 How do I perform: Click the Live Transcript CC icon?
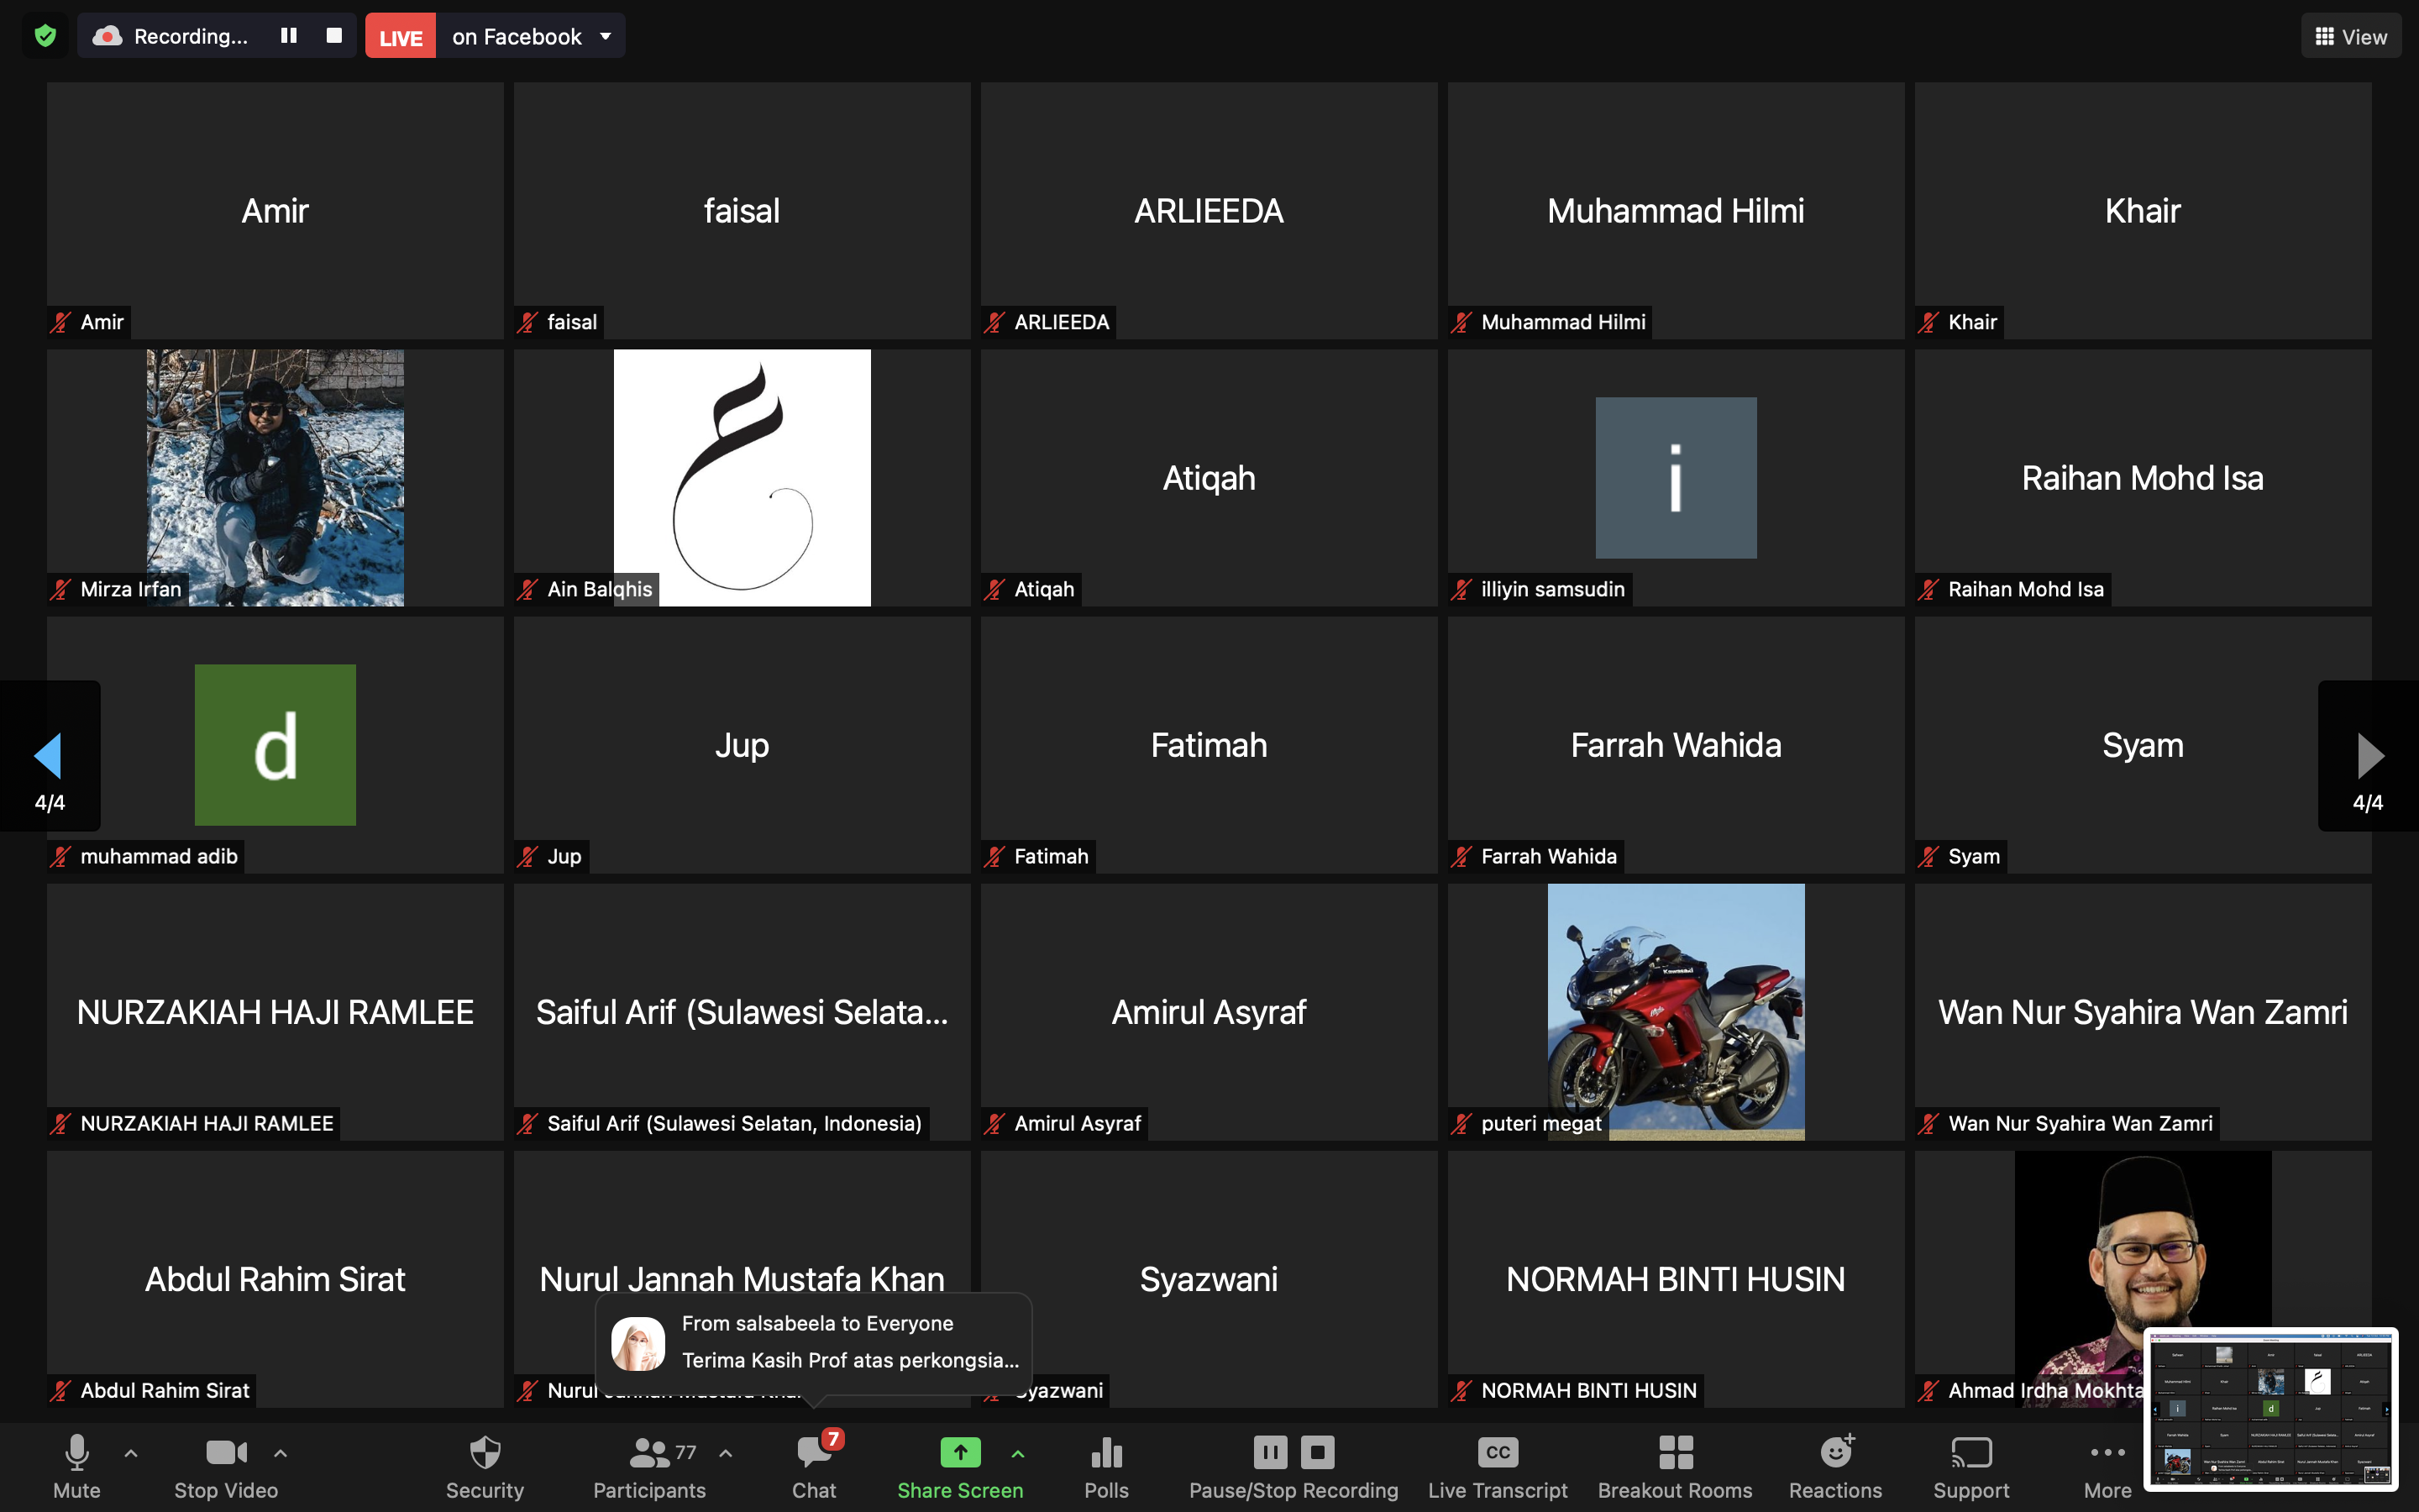(1498, 1453)
